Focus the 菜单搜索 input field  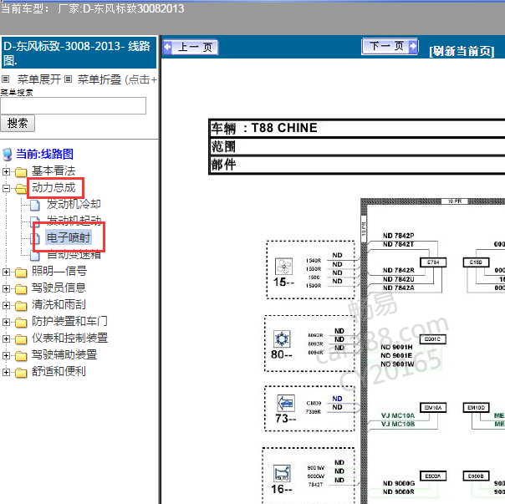(73, 105)
